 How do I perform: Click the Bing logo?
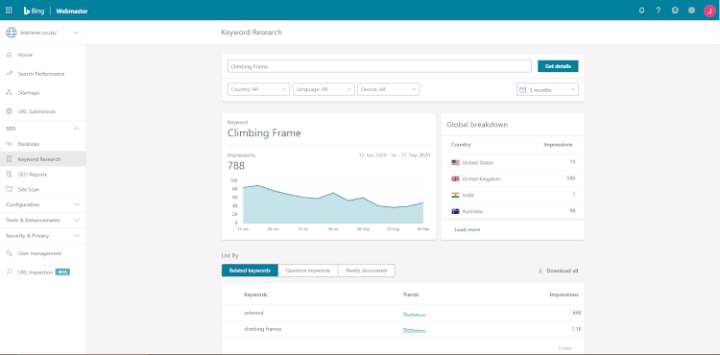click(34, 11)
